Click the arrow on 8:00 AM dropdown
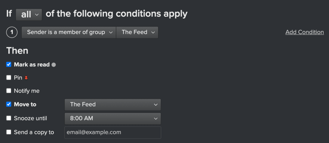 pyautogui.click(x=156, y=118)
